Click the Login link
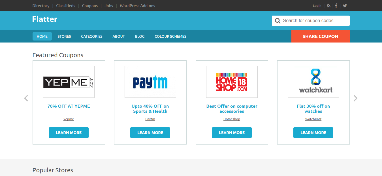Image resolution: width=382 pixels, height=176 pixels. tap(317, 6)
